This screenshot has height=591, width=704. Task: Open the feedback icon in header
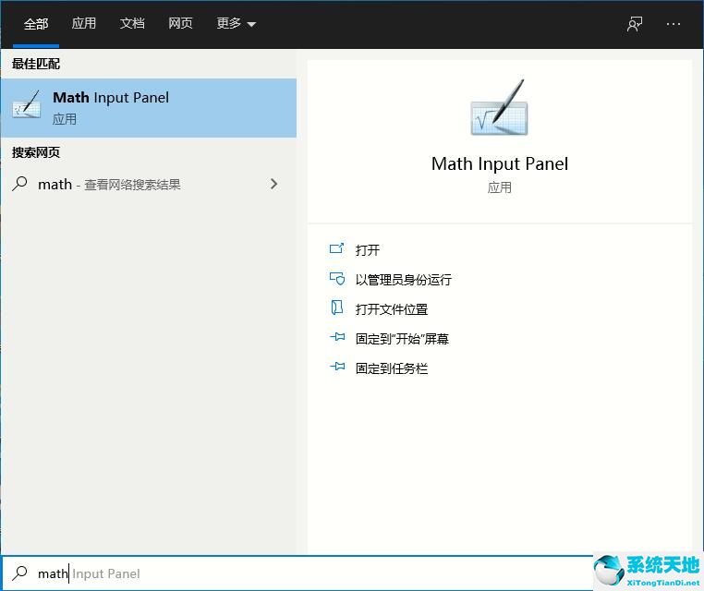(x=635, y=24)
